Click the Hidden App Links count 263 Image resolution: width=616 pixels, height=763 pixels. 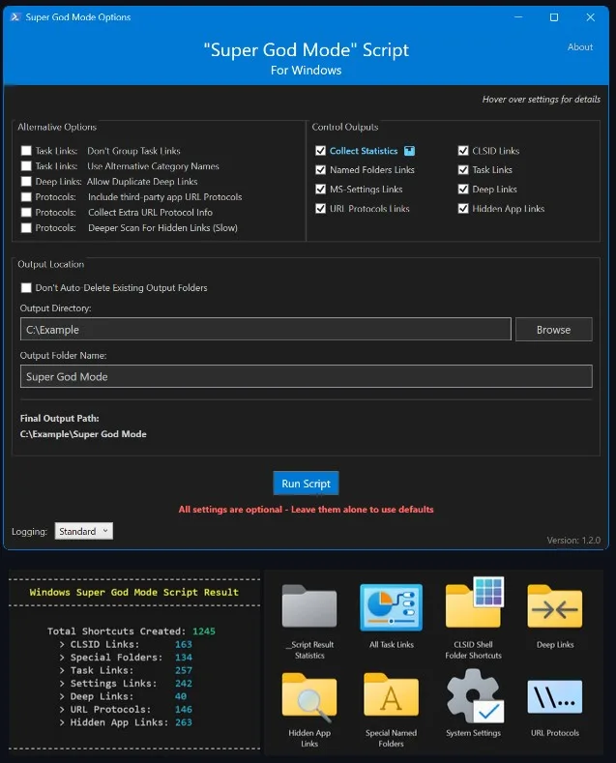coord(184,722)
